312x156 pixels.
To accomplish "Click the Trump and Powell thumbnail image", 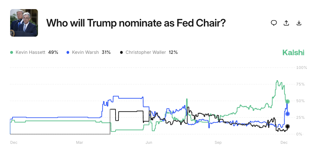I will click(x=24, y=23).
